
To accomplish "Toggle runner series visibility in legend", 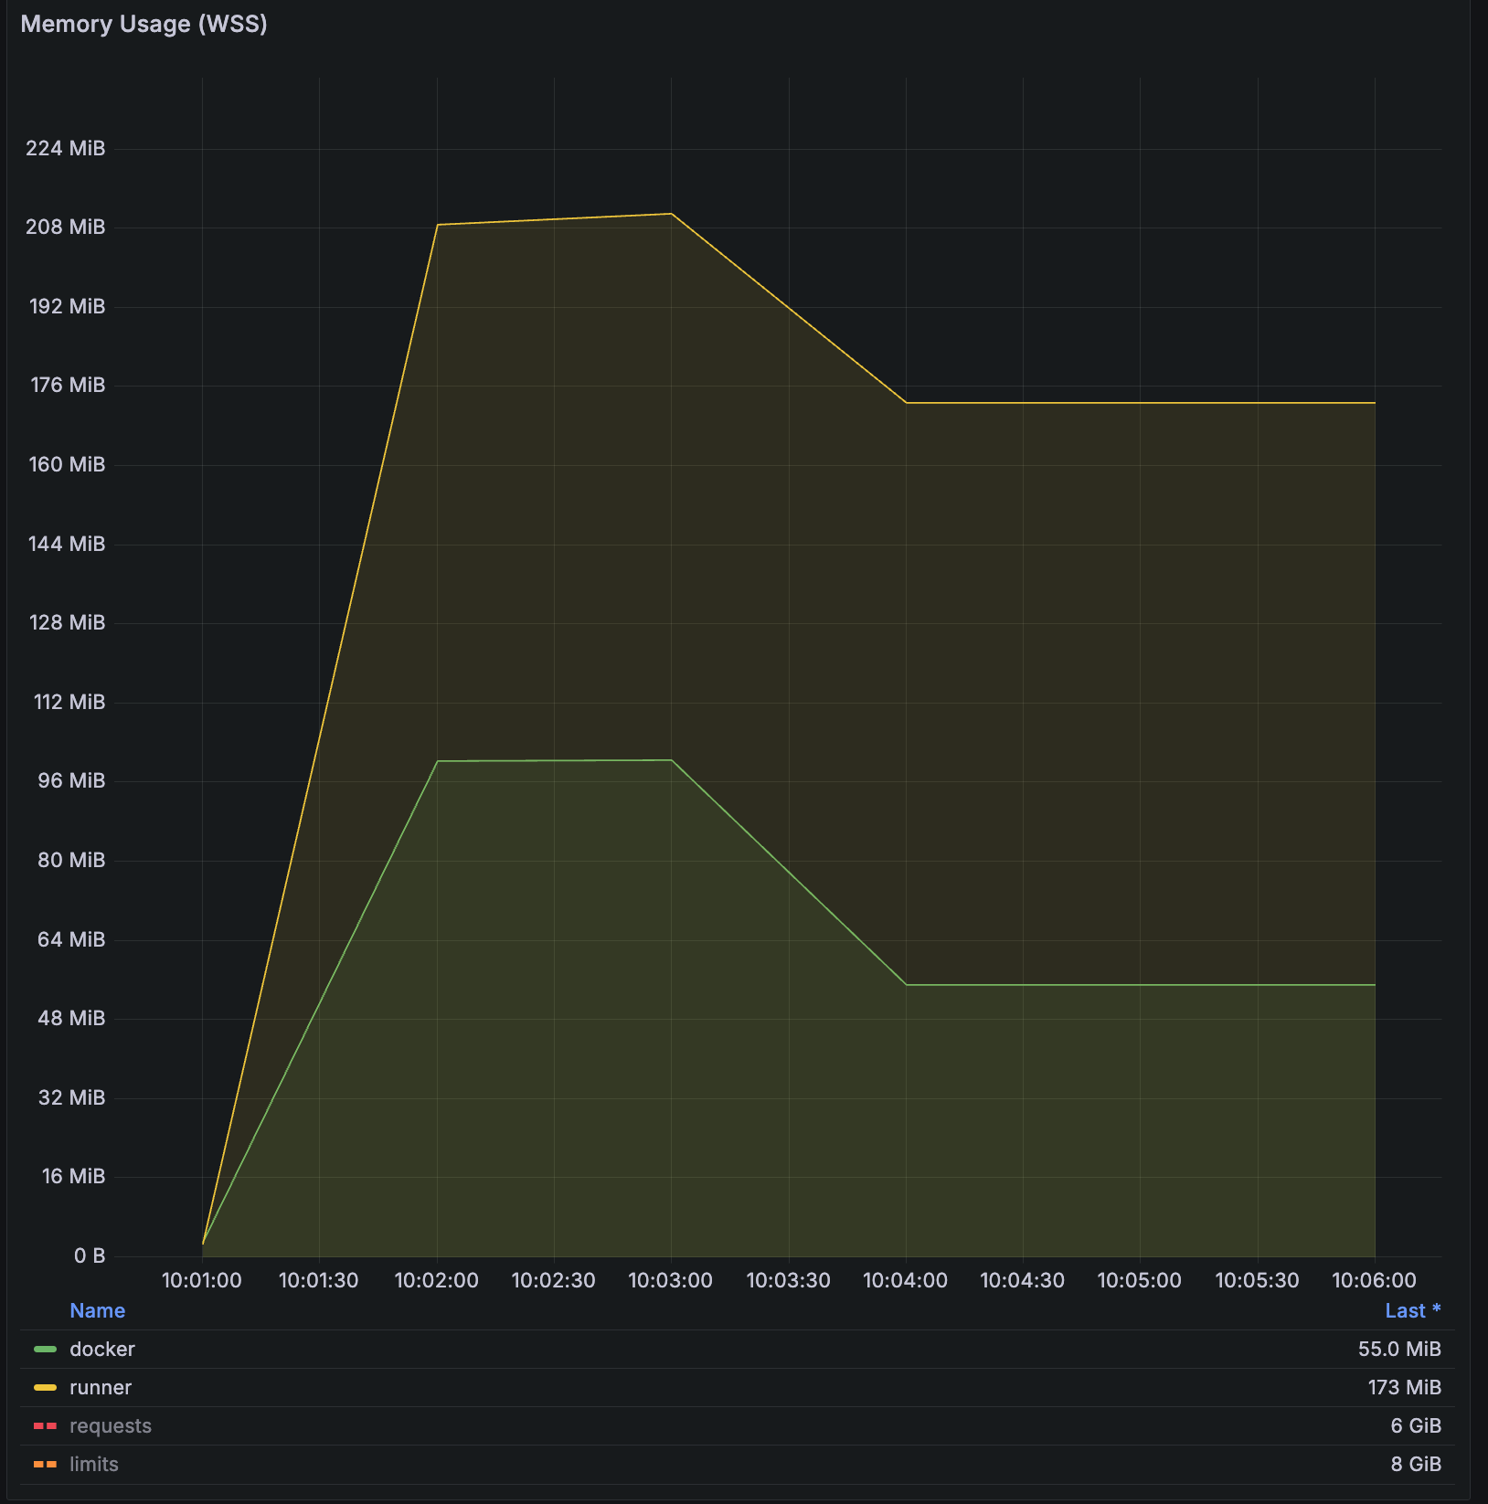I will coord(101,1387).
